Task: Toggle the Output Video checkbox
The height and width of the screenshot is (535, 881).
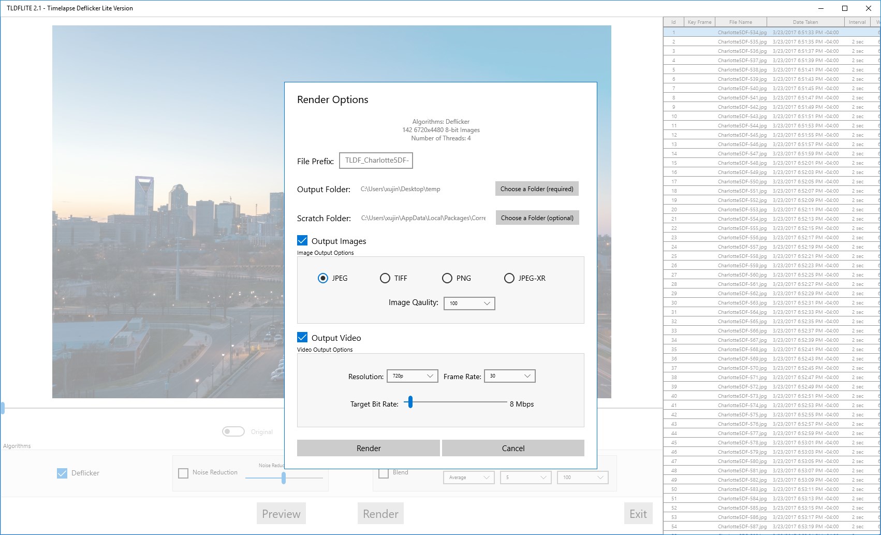Action: pyautogui.click(x=302, y=337)
